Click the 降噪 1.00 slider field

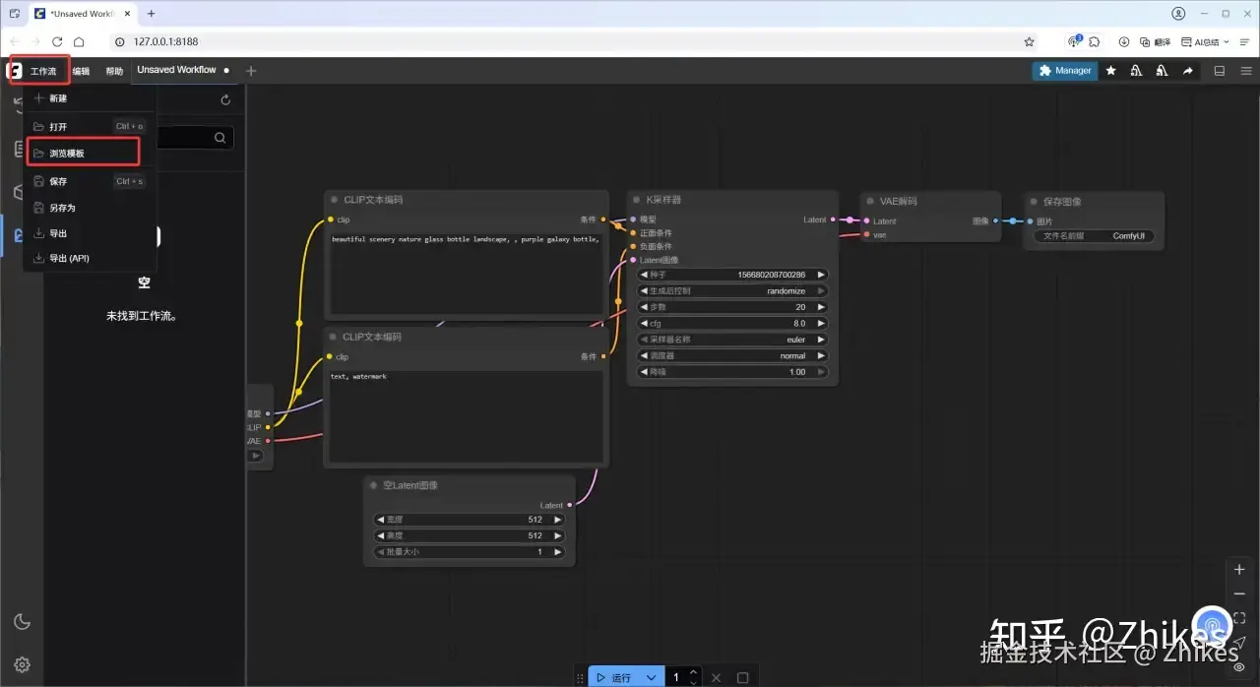click(733, 372)
